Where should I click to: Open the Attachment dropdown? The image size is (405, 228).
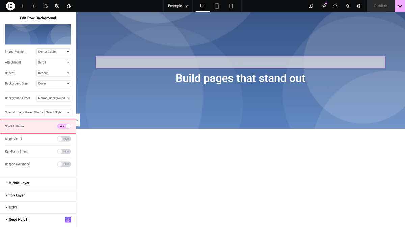[54, 62]
